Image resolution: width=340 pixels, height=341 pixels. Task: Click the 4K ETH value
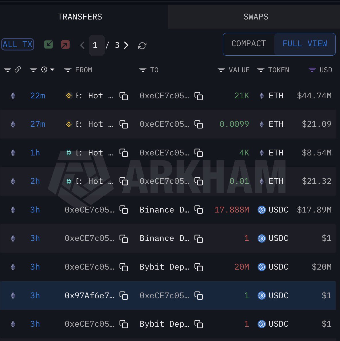tap(244, 153)
